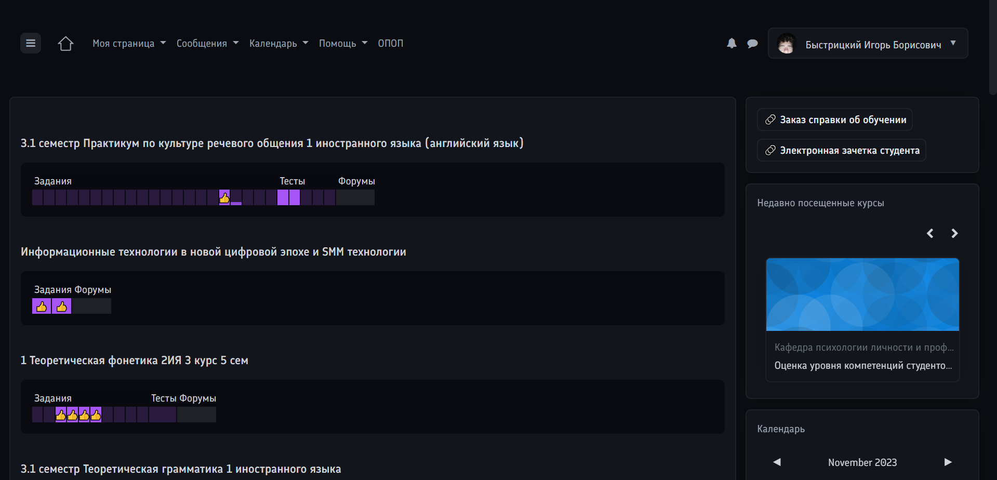Open the ОПОП menu item
The width and height of the screenshot is (997, 480).
[x=391, y=44]
